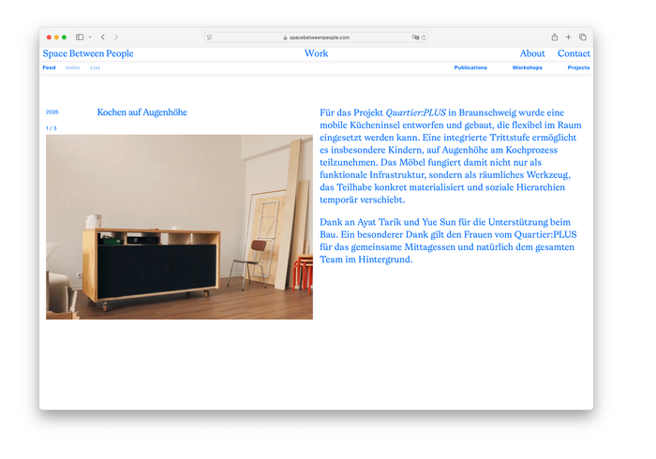
Task: Click the lock icon in address bar
Action: coord(285,37)
